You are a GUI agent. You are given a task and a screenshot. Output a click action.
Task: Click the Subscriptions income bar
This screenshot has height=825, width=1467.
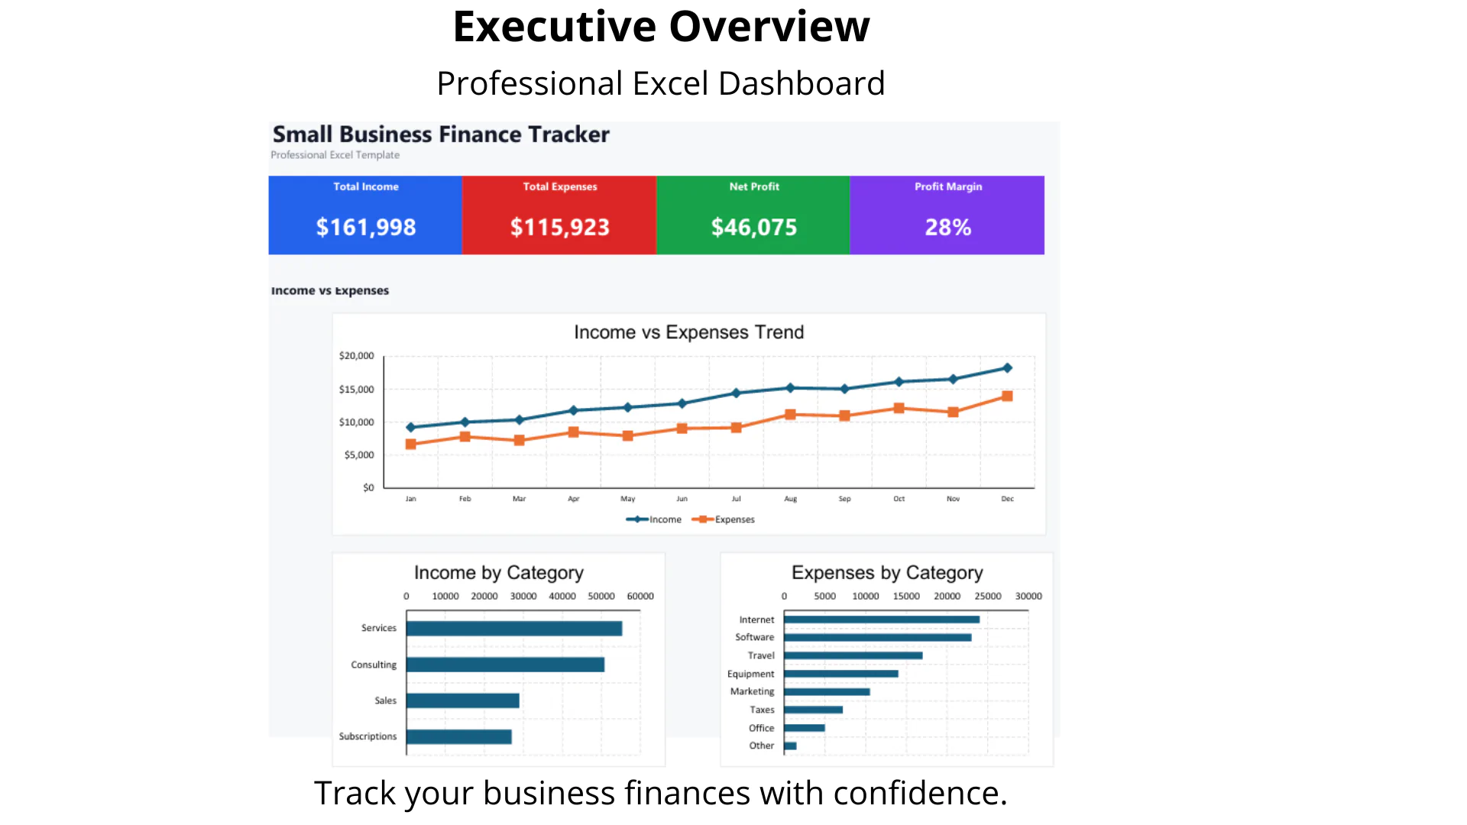click(459, 736)
